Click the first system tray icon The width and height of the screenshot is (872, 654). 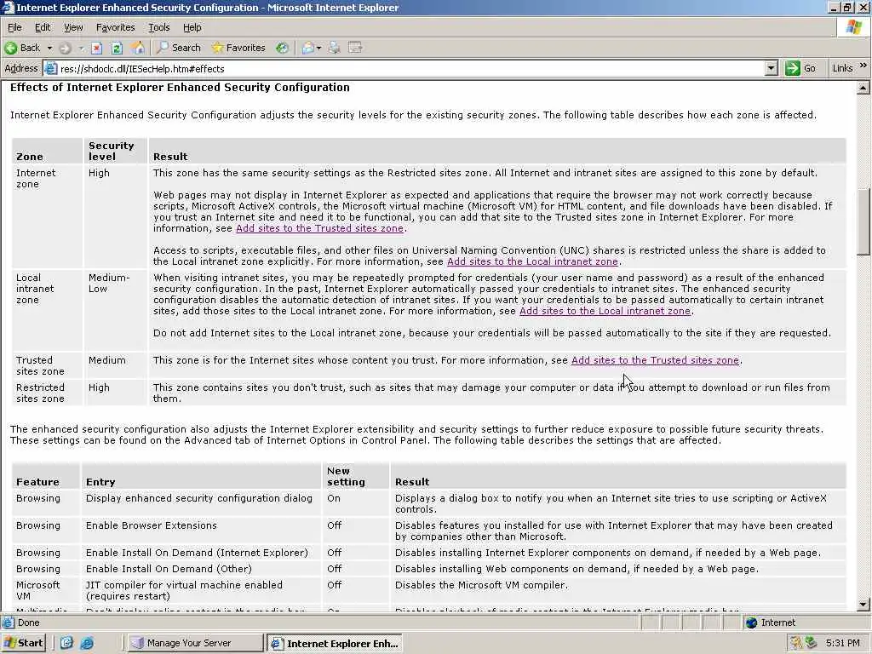[796, 643]
